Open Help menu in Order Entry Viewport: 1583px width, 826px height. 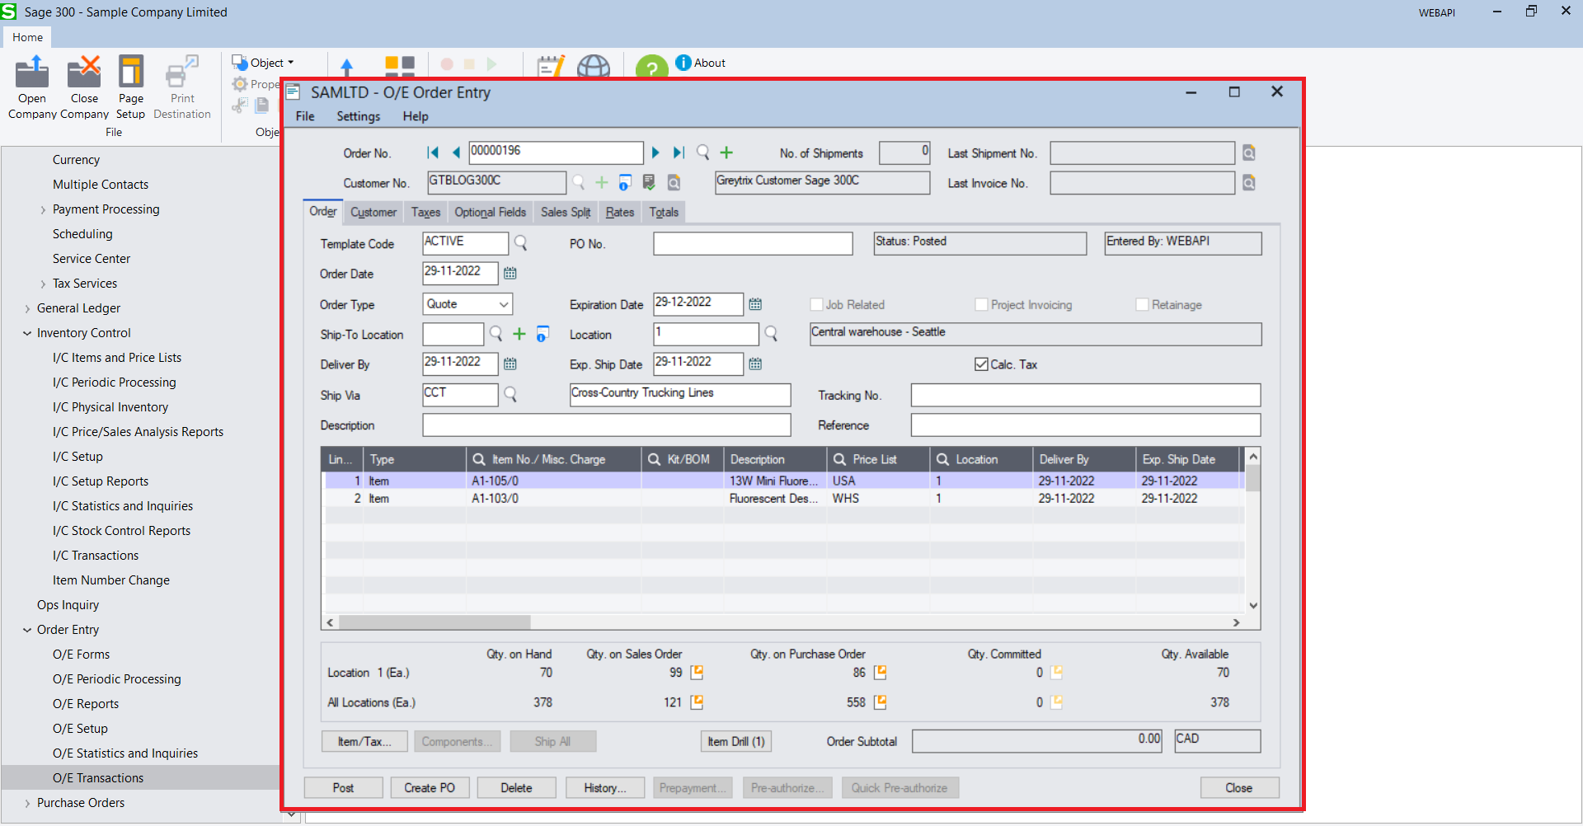point(416,116)
